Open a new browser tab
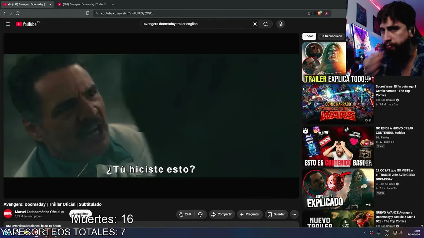This screenshot has height=238, width=424. 113,4
